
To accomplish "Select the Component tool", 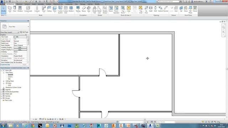I will (x=28, y=9).
